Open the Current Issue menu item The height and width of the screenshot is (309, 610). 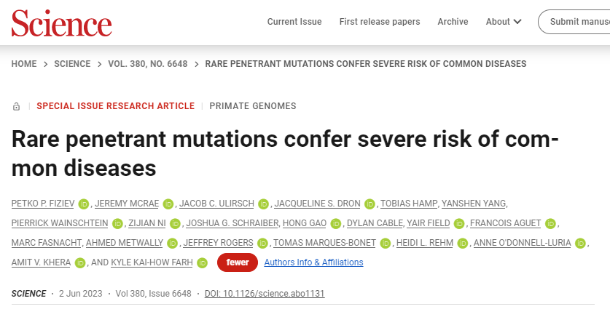click(294, 22)
